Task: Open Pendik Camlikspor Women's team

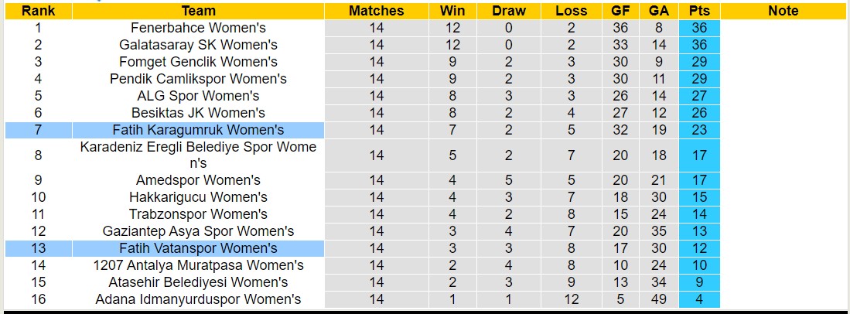Action: click(198, 79)
